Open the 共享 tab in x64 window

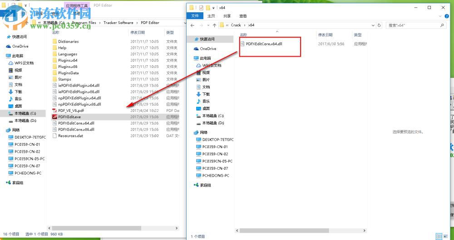(227, 16)
